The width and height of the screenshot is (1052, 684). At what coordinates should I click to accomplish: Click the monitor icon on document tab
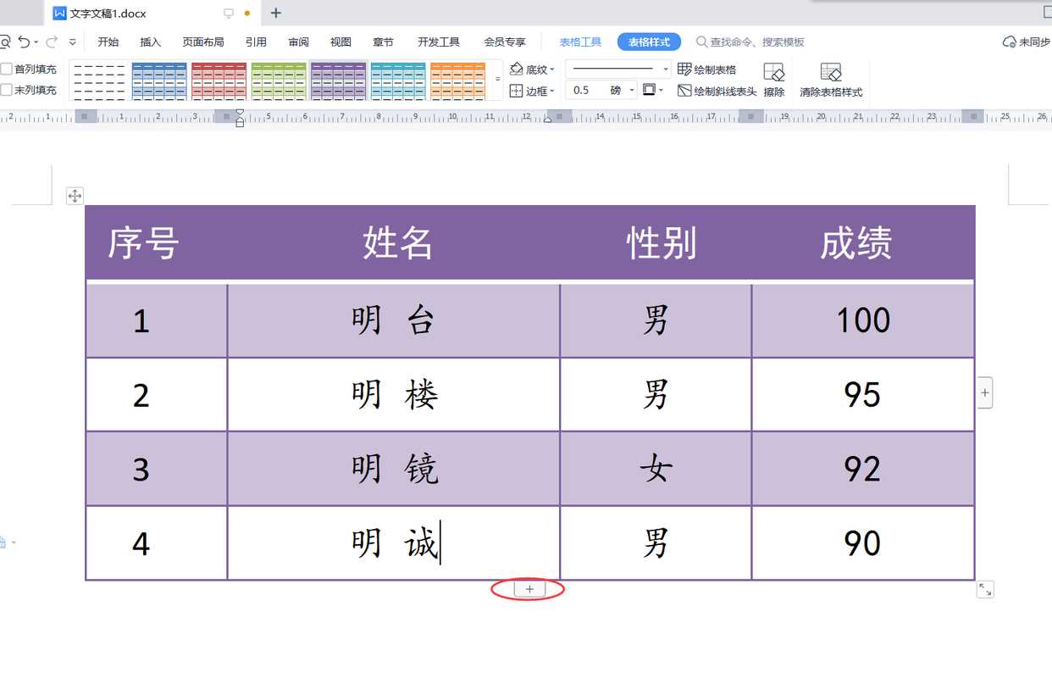coord(228,13)
